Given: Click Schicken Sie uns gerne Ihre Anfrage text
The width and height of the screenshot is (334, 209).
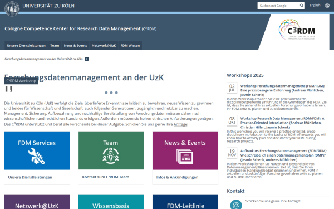Looking at the screenshot, I should (x=273, y=201).
